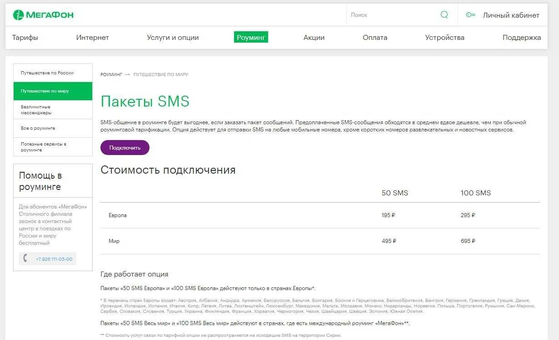Select the Роуминг tab
Viewport: 559px width, 340px height.
click(251, 37)
